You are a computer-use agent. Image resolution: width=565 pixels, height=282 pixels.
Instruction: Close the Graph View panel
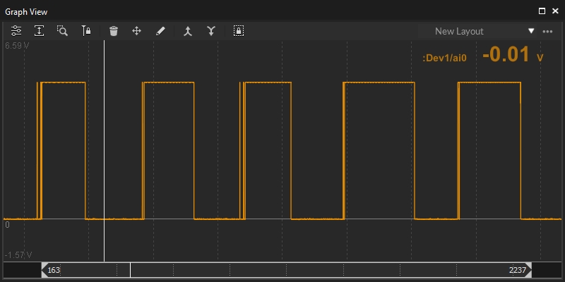(x=554, y=11)
